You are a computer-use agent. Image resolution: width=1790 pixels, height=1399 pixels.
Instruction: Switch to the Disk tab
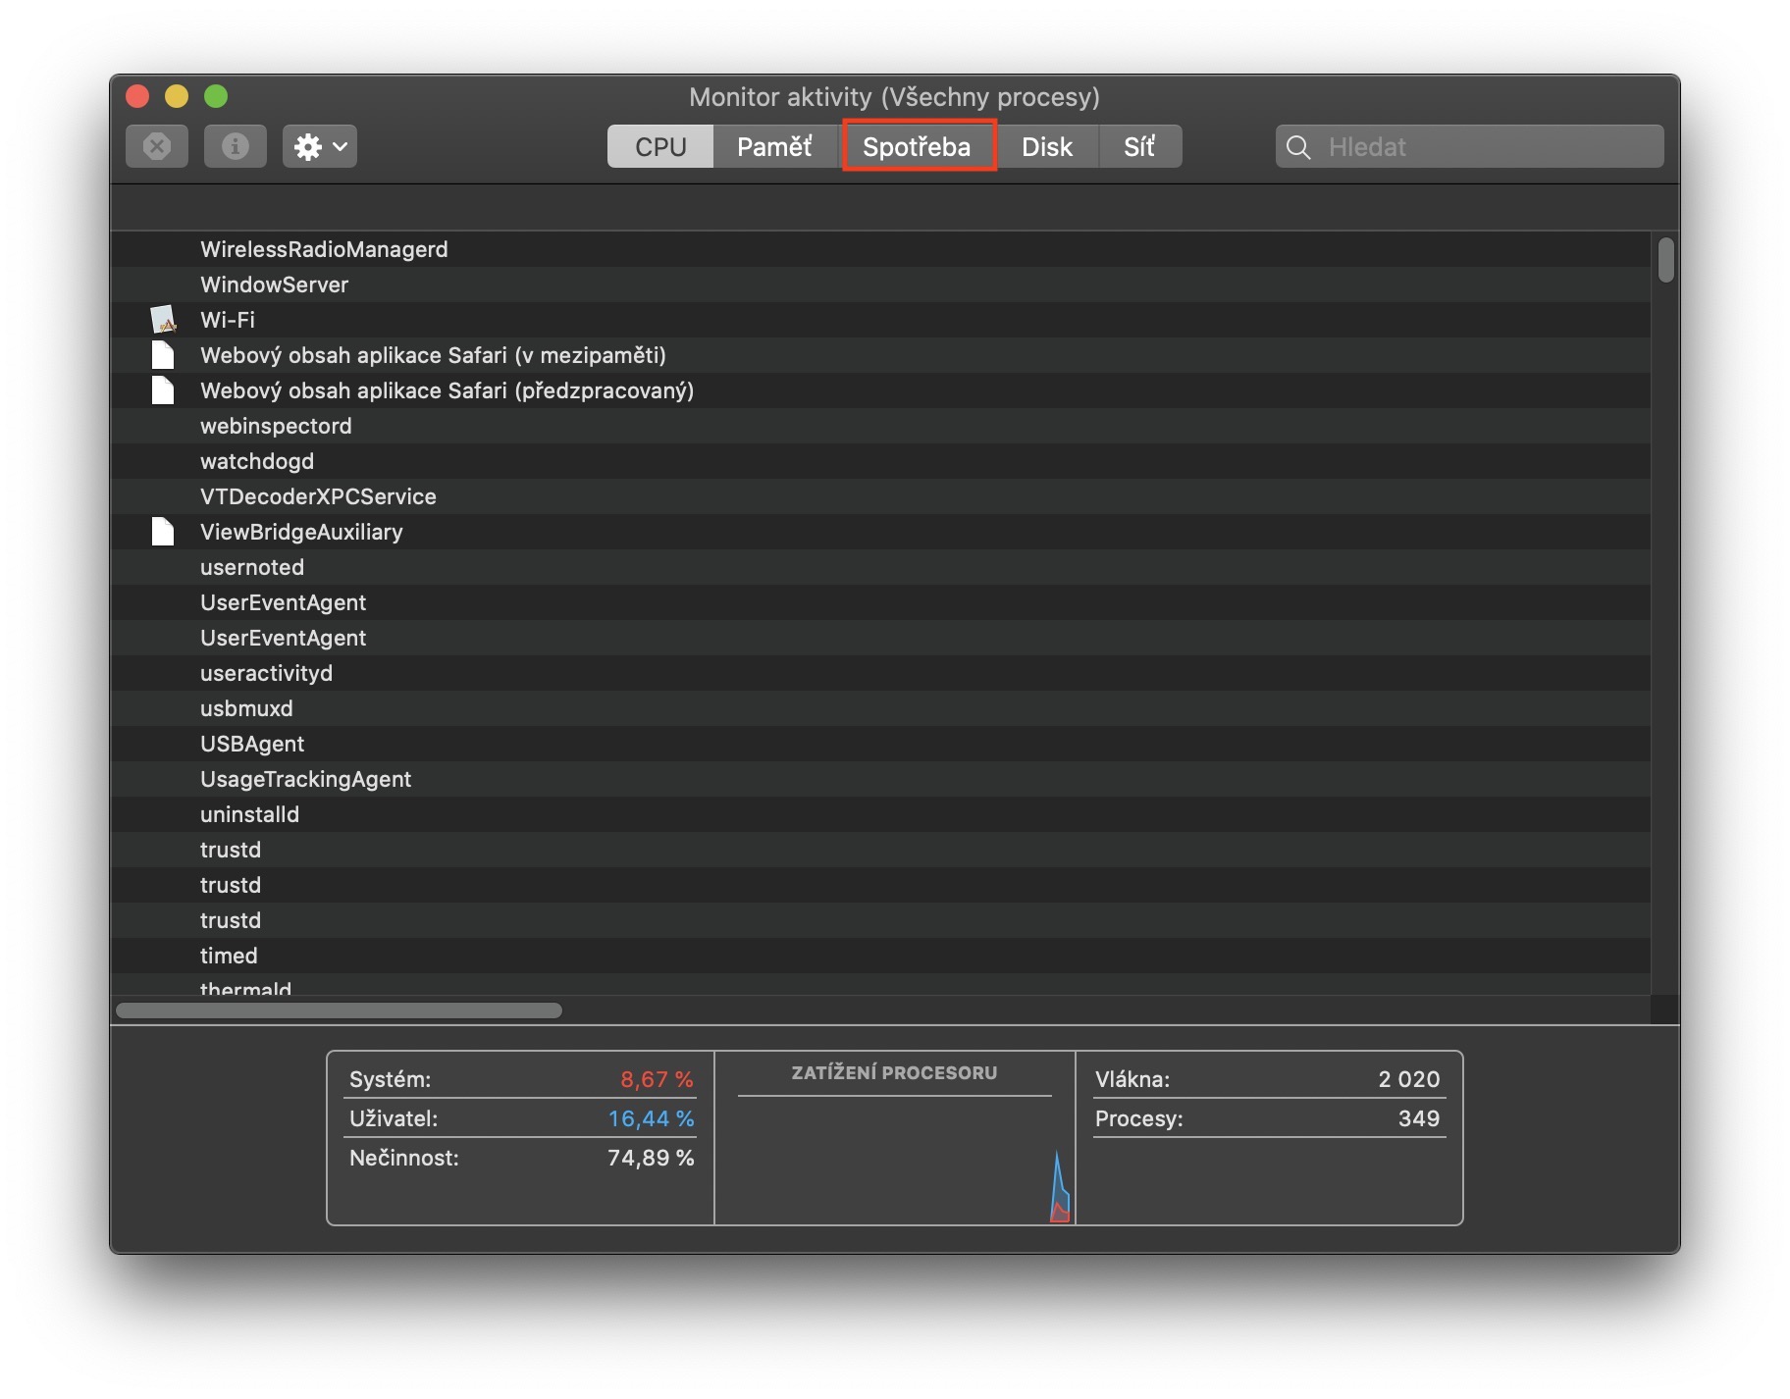pos(1047,146)
